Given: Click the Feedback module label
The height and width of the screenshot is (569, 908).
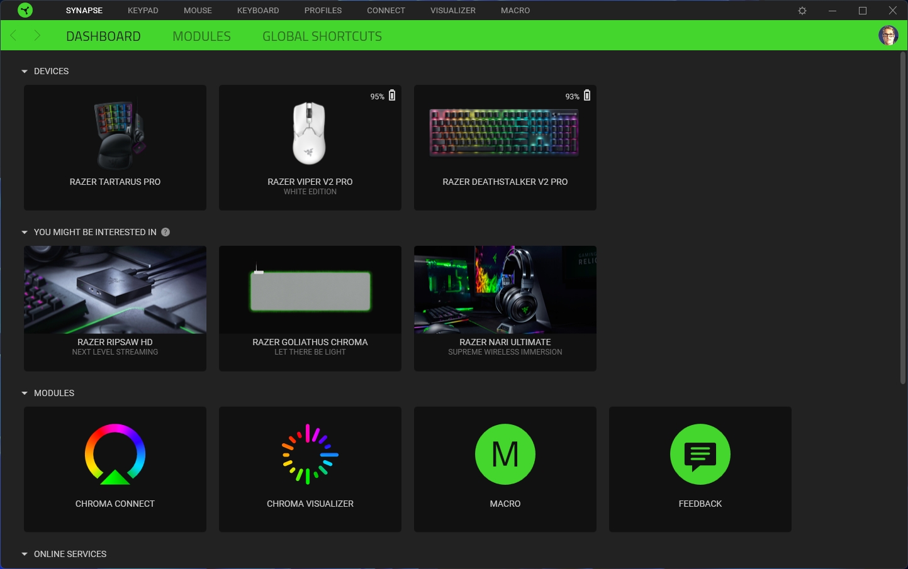Looking at the screenshot, I should click(700, 504).
